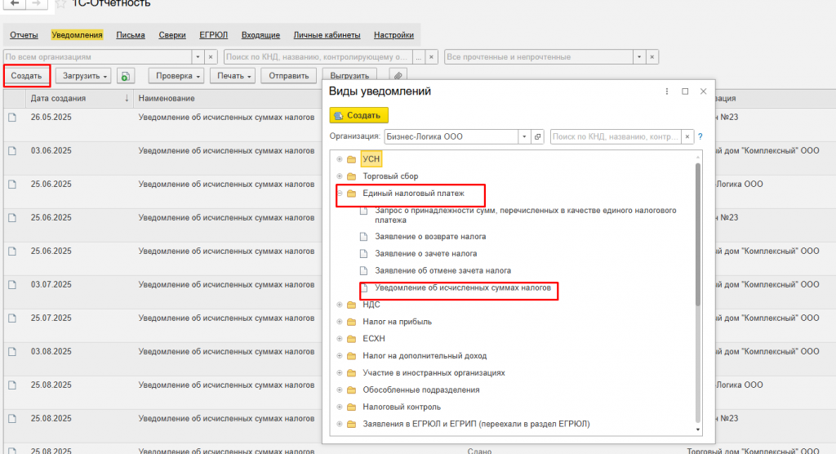Expand the Налоговый контроль node

(x=339, y=407)
